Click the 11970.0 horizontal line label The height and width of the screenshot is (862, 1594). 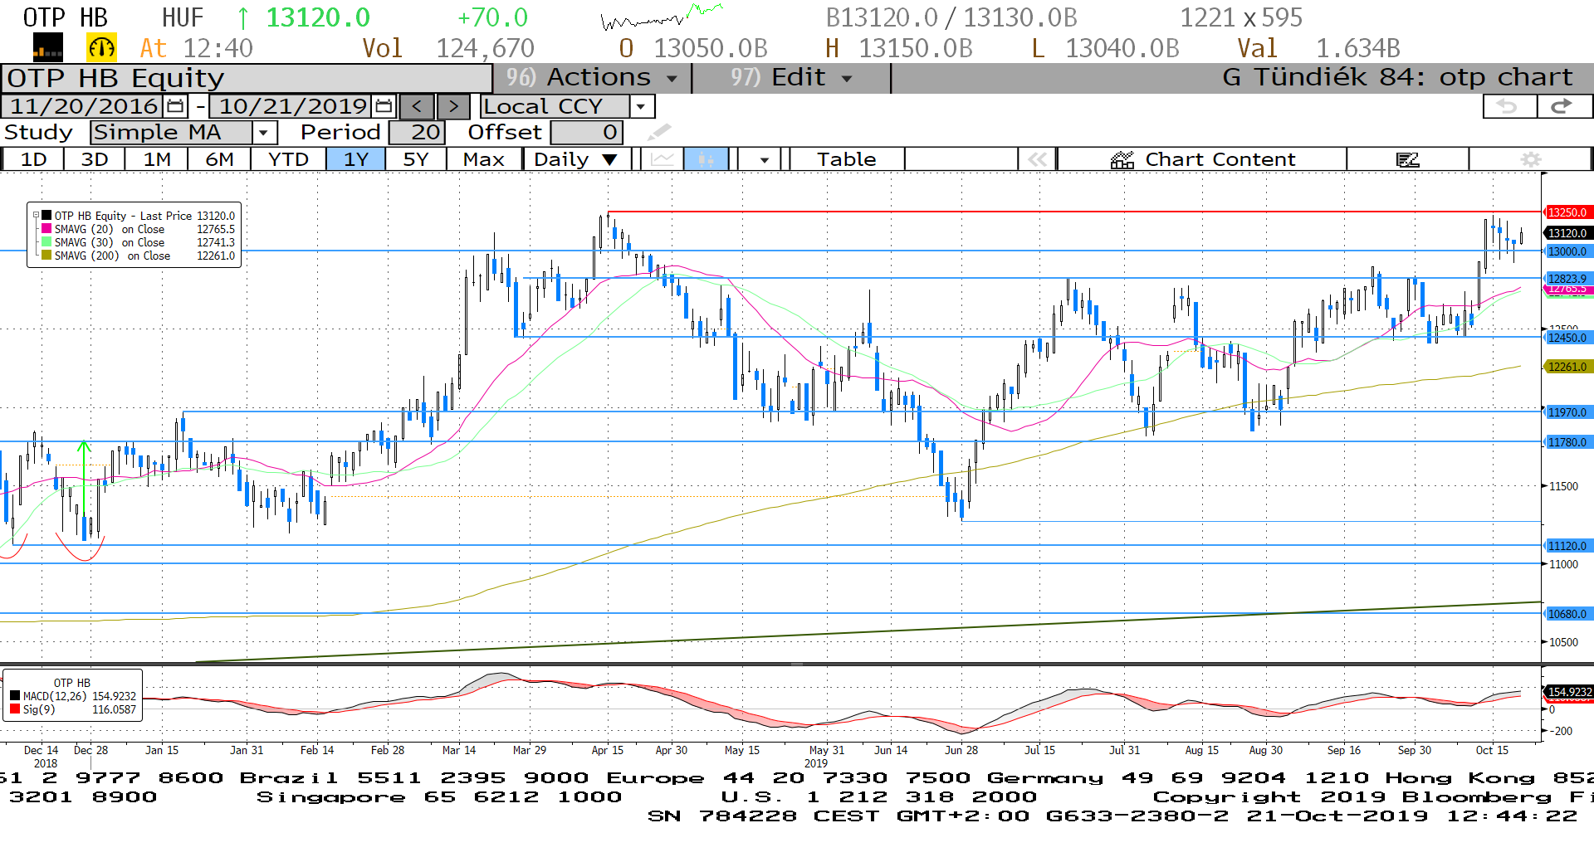click(x=1567, y=412)
